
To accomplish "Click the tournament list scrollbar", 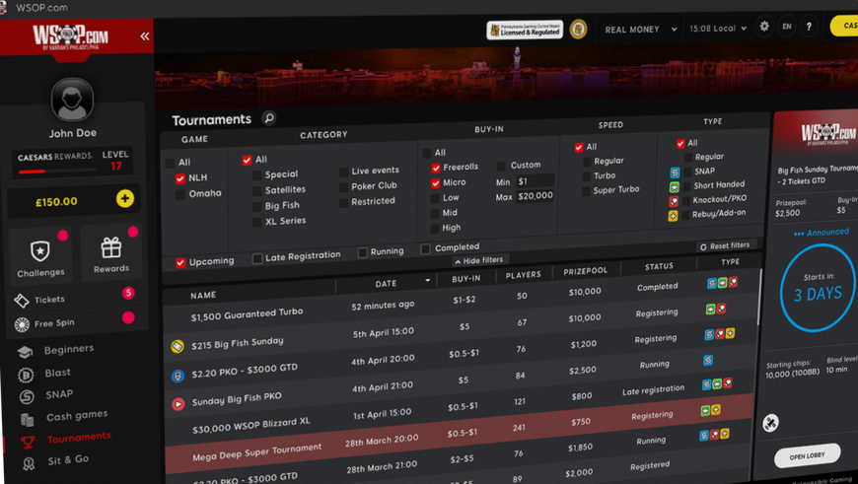I will click(x=759, y=299).
